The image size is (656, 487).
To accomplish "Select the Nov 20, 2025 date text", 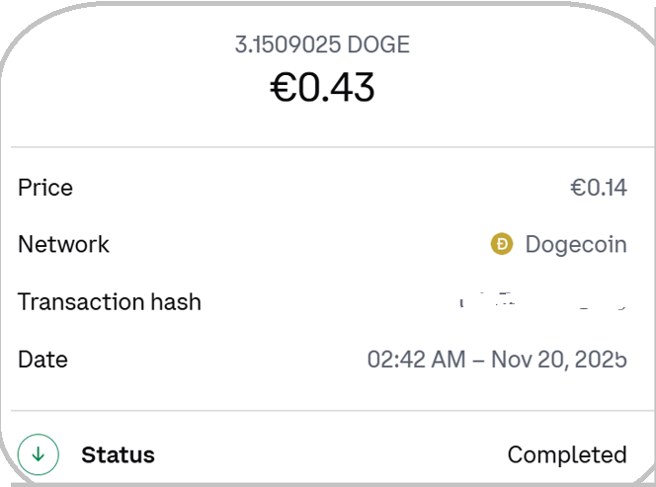I will point(558,359).
